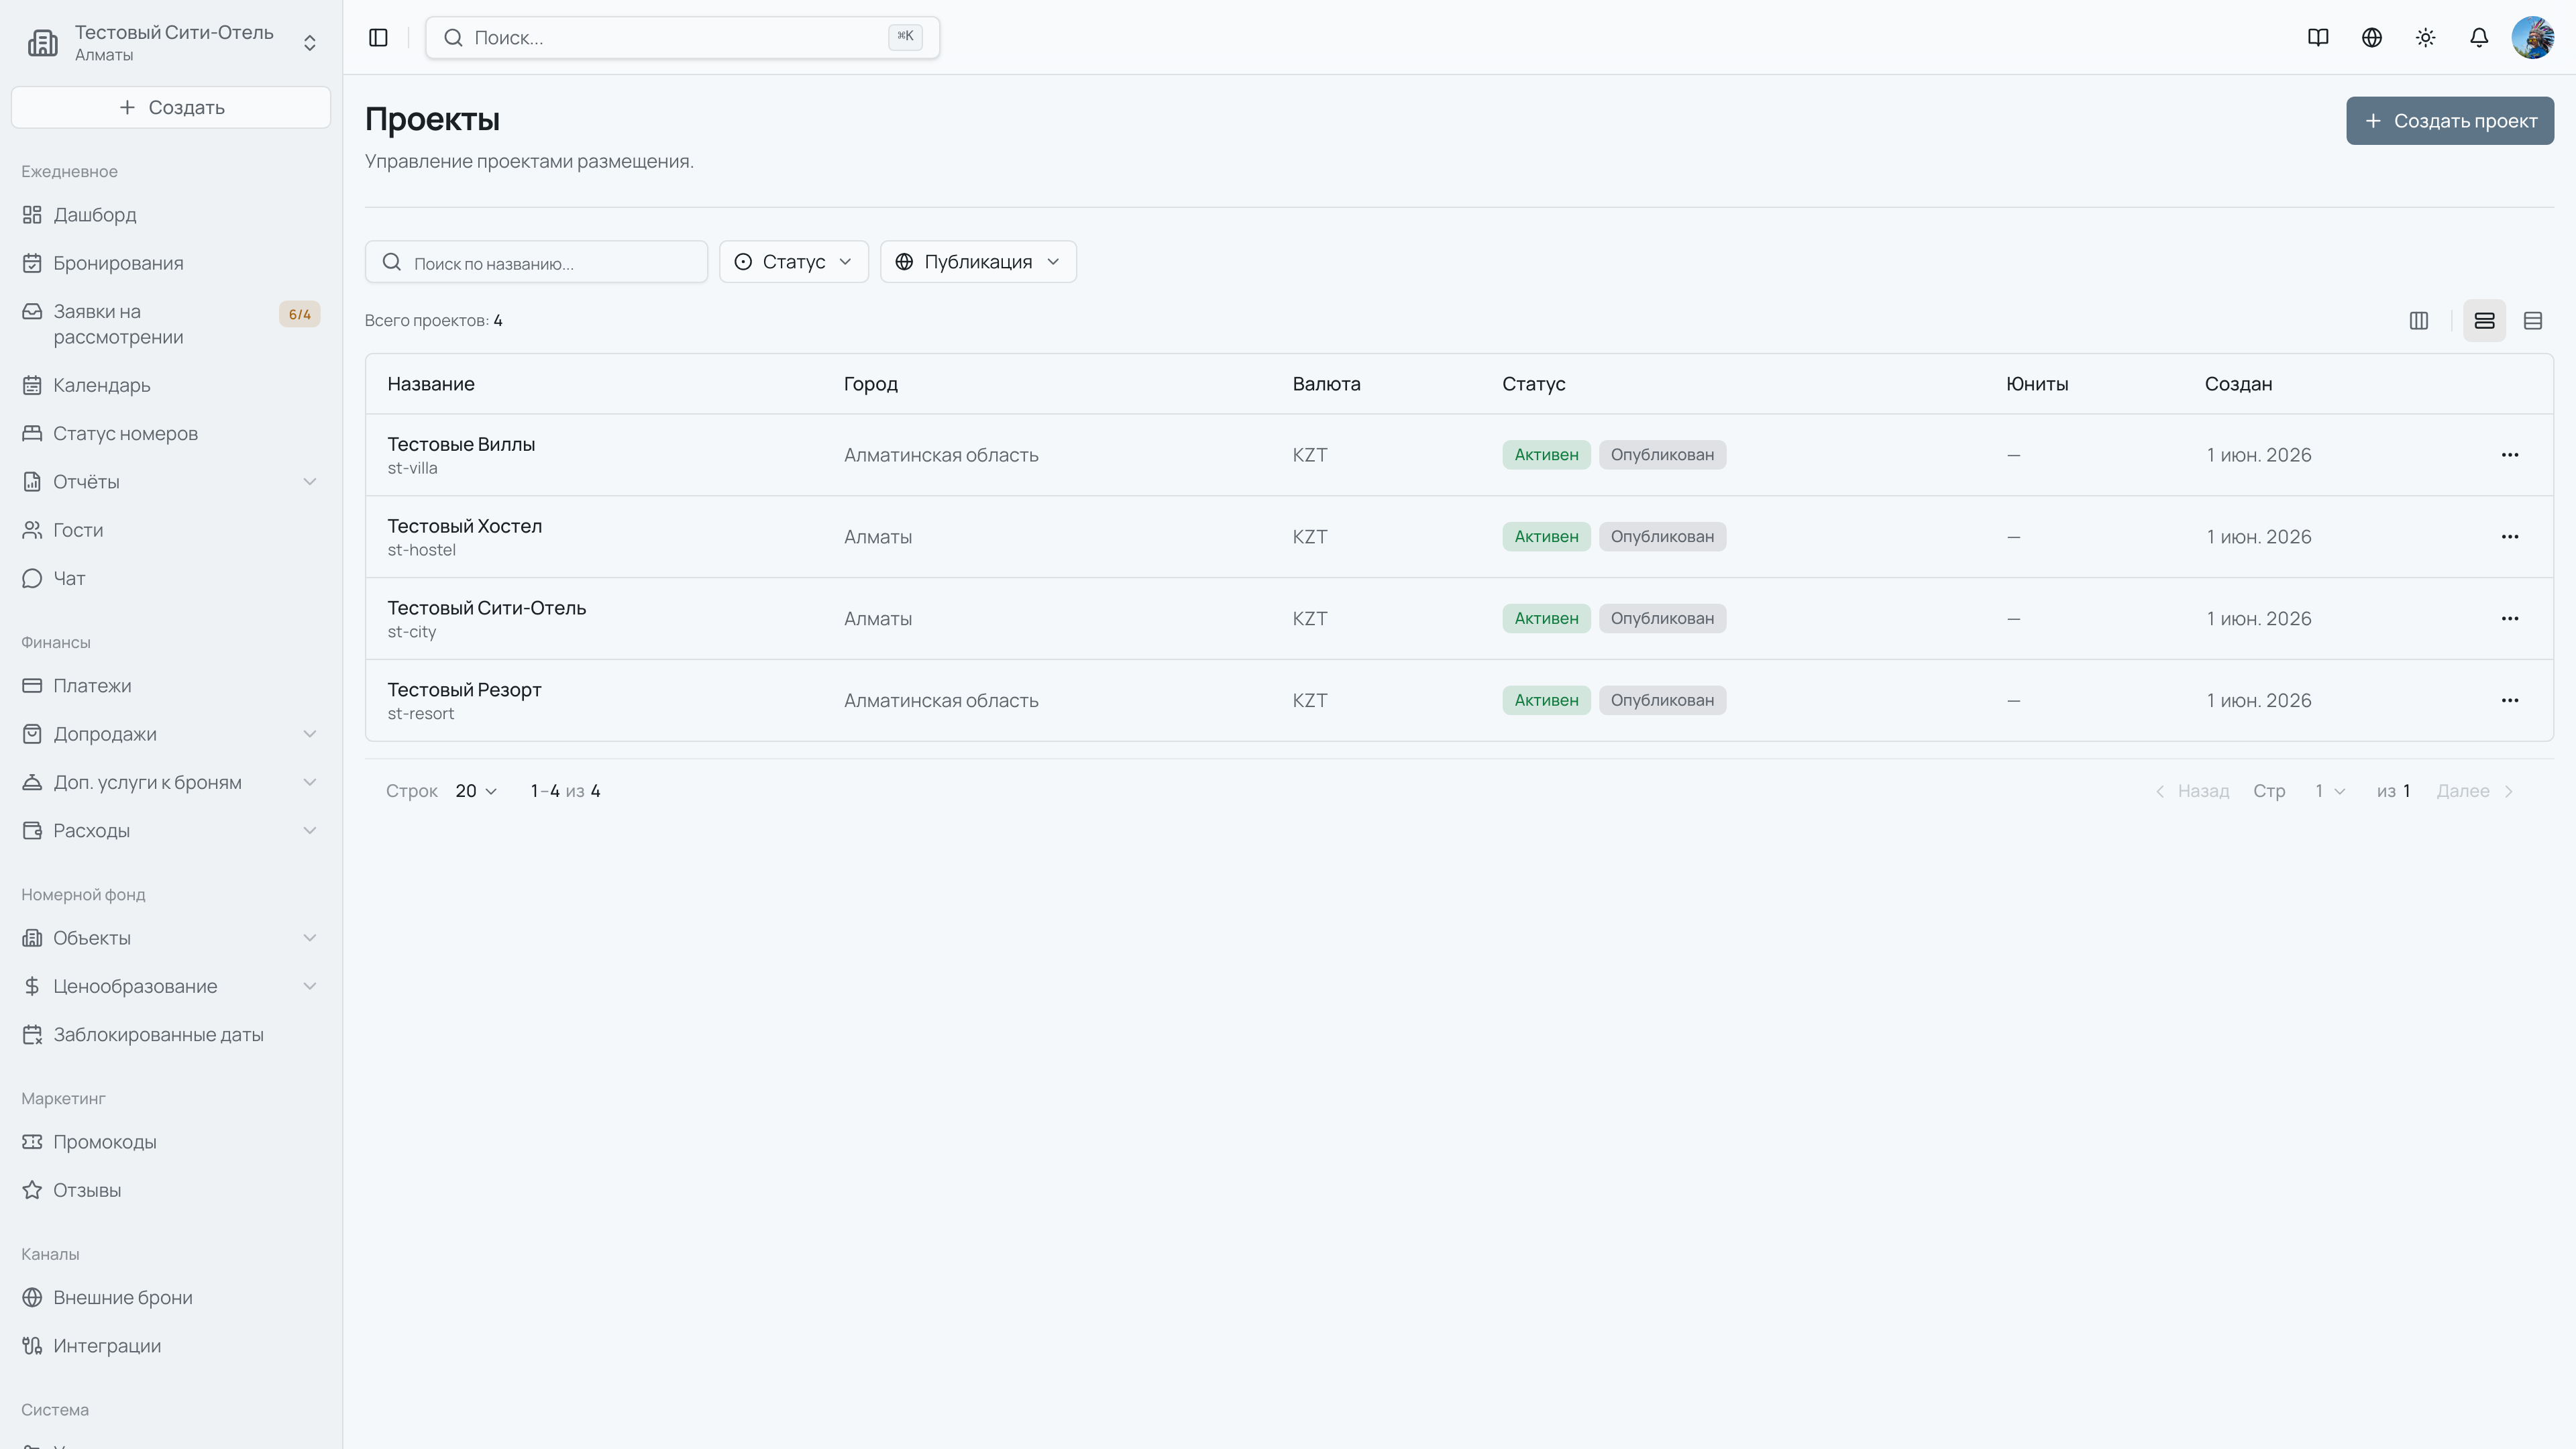Click sidebar Создать button
The image size is (2576, 1449).
(x=171, y=107)
